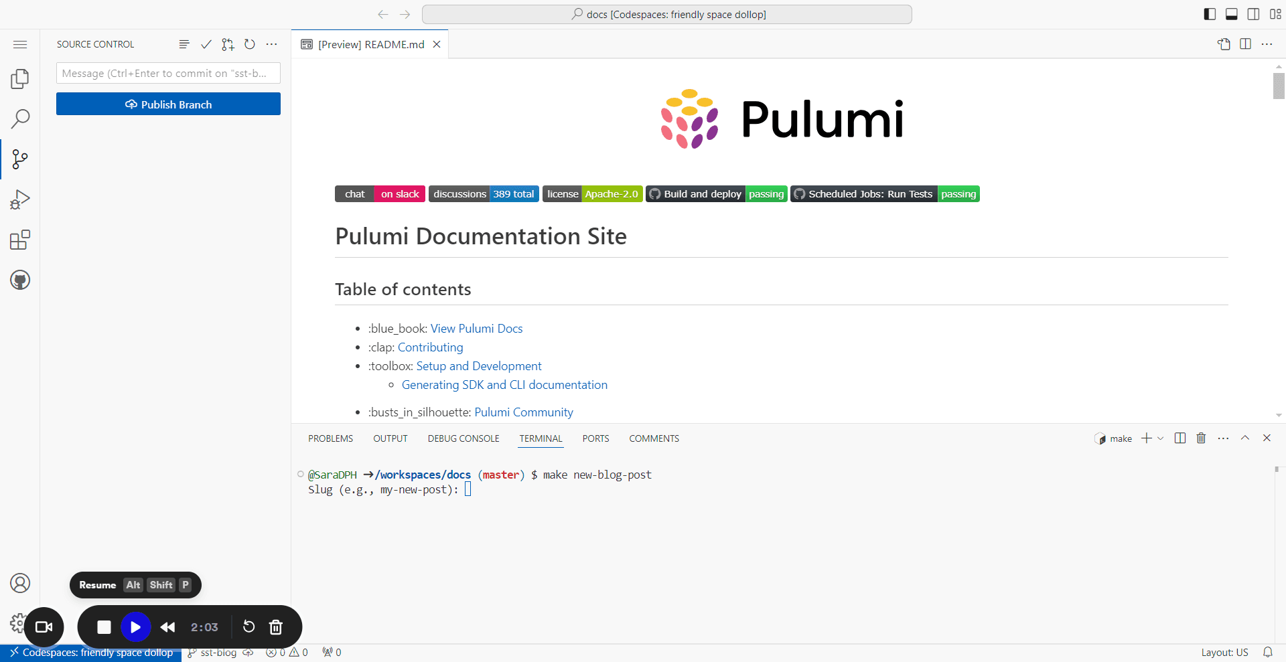
Task: Click the license Apache-2.0 badge
Action: pos(593,194)
